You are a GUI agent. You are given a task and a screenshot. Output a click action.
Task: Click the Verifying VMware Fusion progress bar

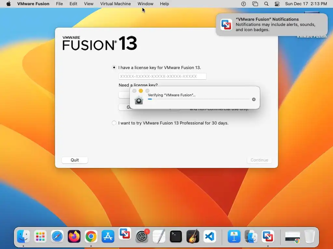pos(199,99)
